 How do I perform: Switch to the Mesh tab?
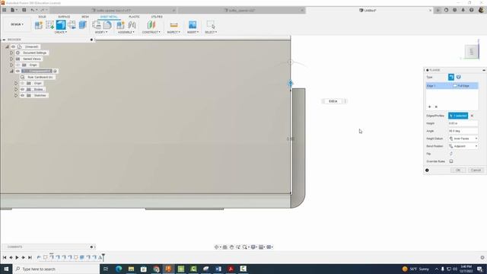point(85,17)
